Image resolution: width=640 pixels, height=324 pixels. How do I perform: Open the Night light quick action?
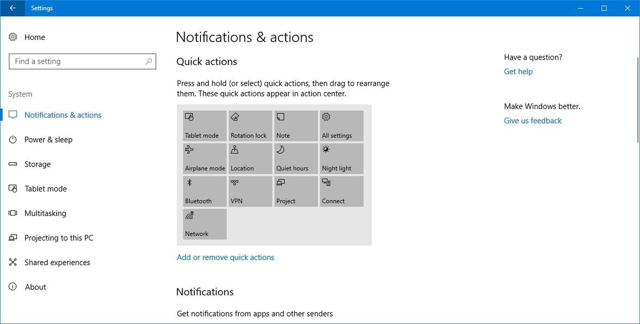coord(341,158)
